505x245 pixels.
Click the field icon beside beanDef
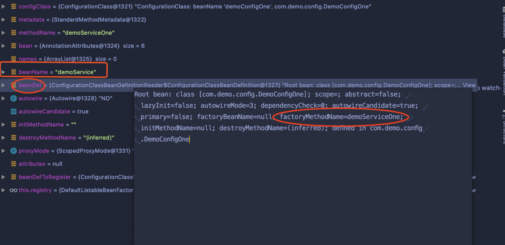coord(13,85)
